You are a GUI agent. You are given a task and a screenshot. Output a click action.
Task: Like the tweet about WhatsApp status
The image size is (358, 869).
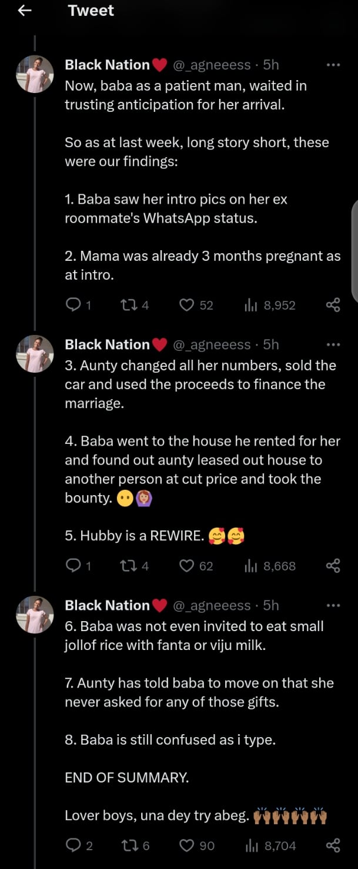[x=187, y=304]
